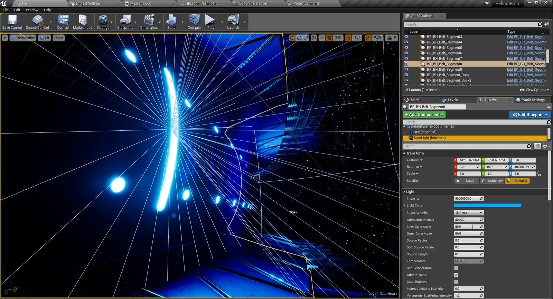
Task: Click the Inner Cone Angle slider field
Action: pos(469,227)
